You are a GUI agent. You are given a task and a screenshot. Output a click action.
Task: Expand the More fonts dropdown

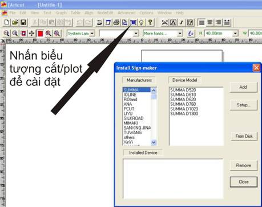[180, 34]
